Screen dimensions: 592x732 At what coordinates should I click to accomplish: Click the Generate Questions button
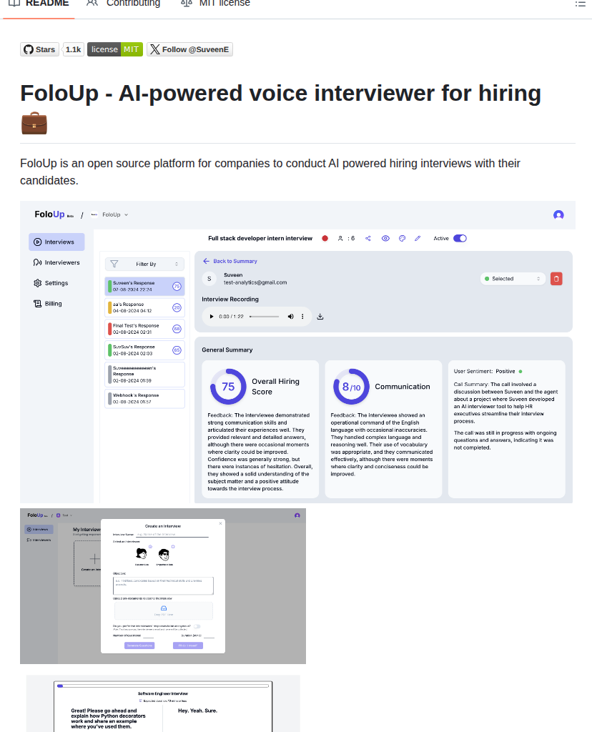click(x=139, y=646)
